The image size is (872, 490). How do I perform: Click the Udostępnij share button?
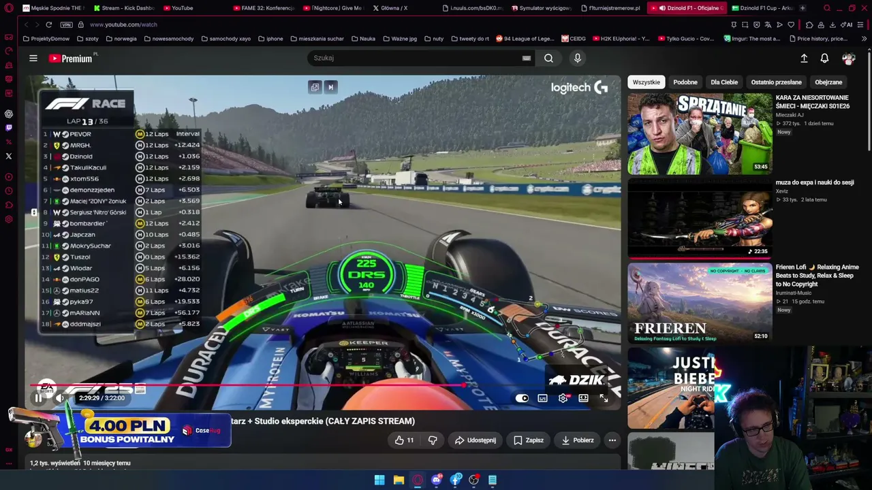coord(476,440)
